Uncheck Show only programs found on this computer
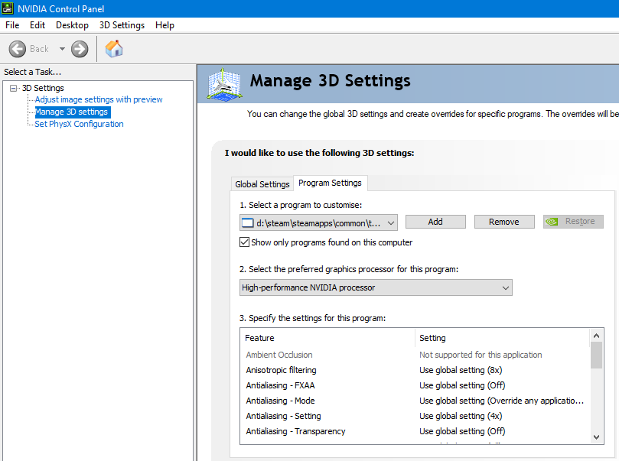The width and height of the screenshot is (619, 461). (x=245, y=242)
